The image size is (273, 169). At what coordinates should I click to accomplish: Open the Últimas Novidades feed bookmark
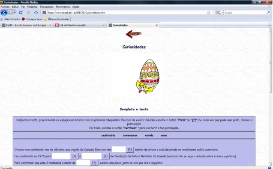point(57,19)
